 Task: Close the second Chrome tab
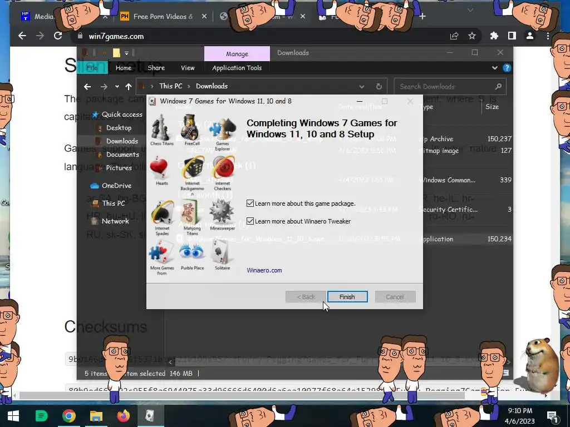pos(204,16)
